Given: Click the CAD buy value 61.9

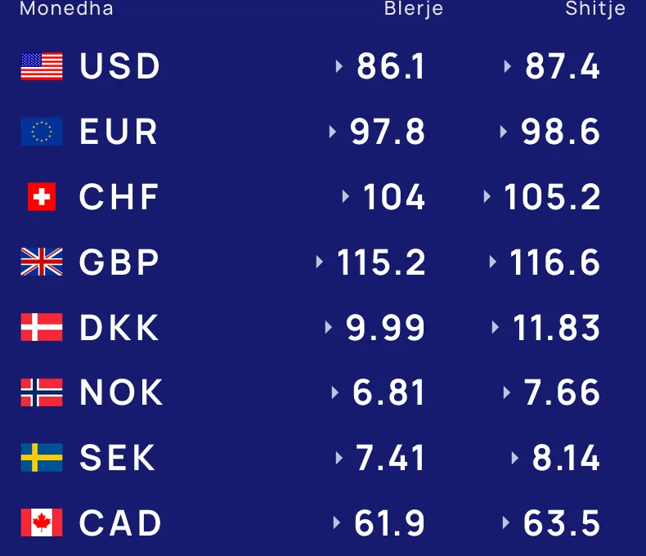Looking at the screenshot, I should point(389,523).
